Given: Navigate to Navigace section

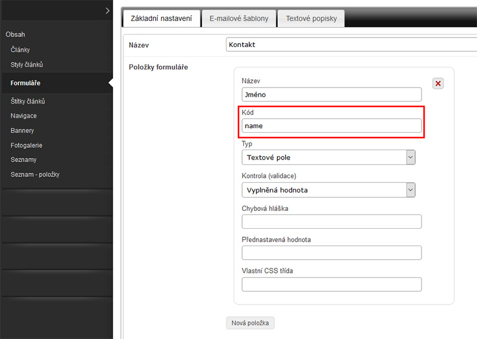Looking at the screenshot, I should (x=24, y=116).
